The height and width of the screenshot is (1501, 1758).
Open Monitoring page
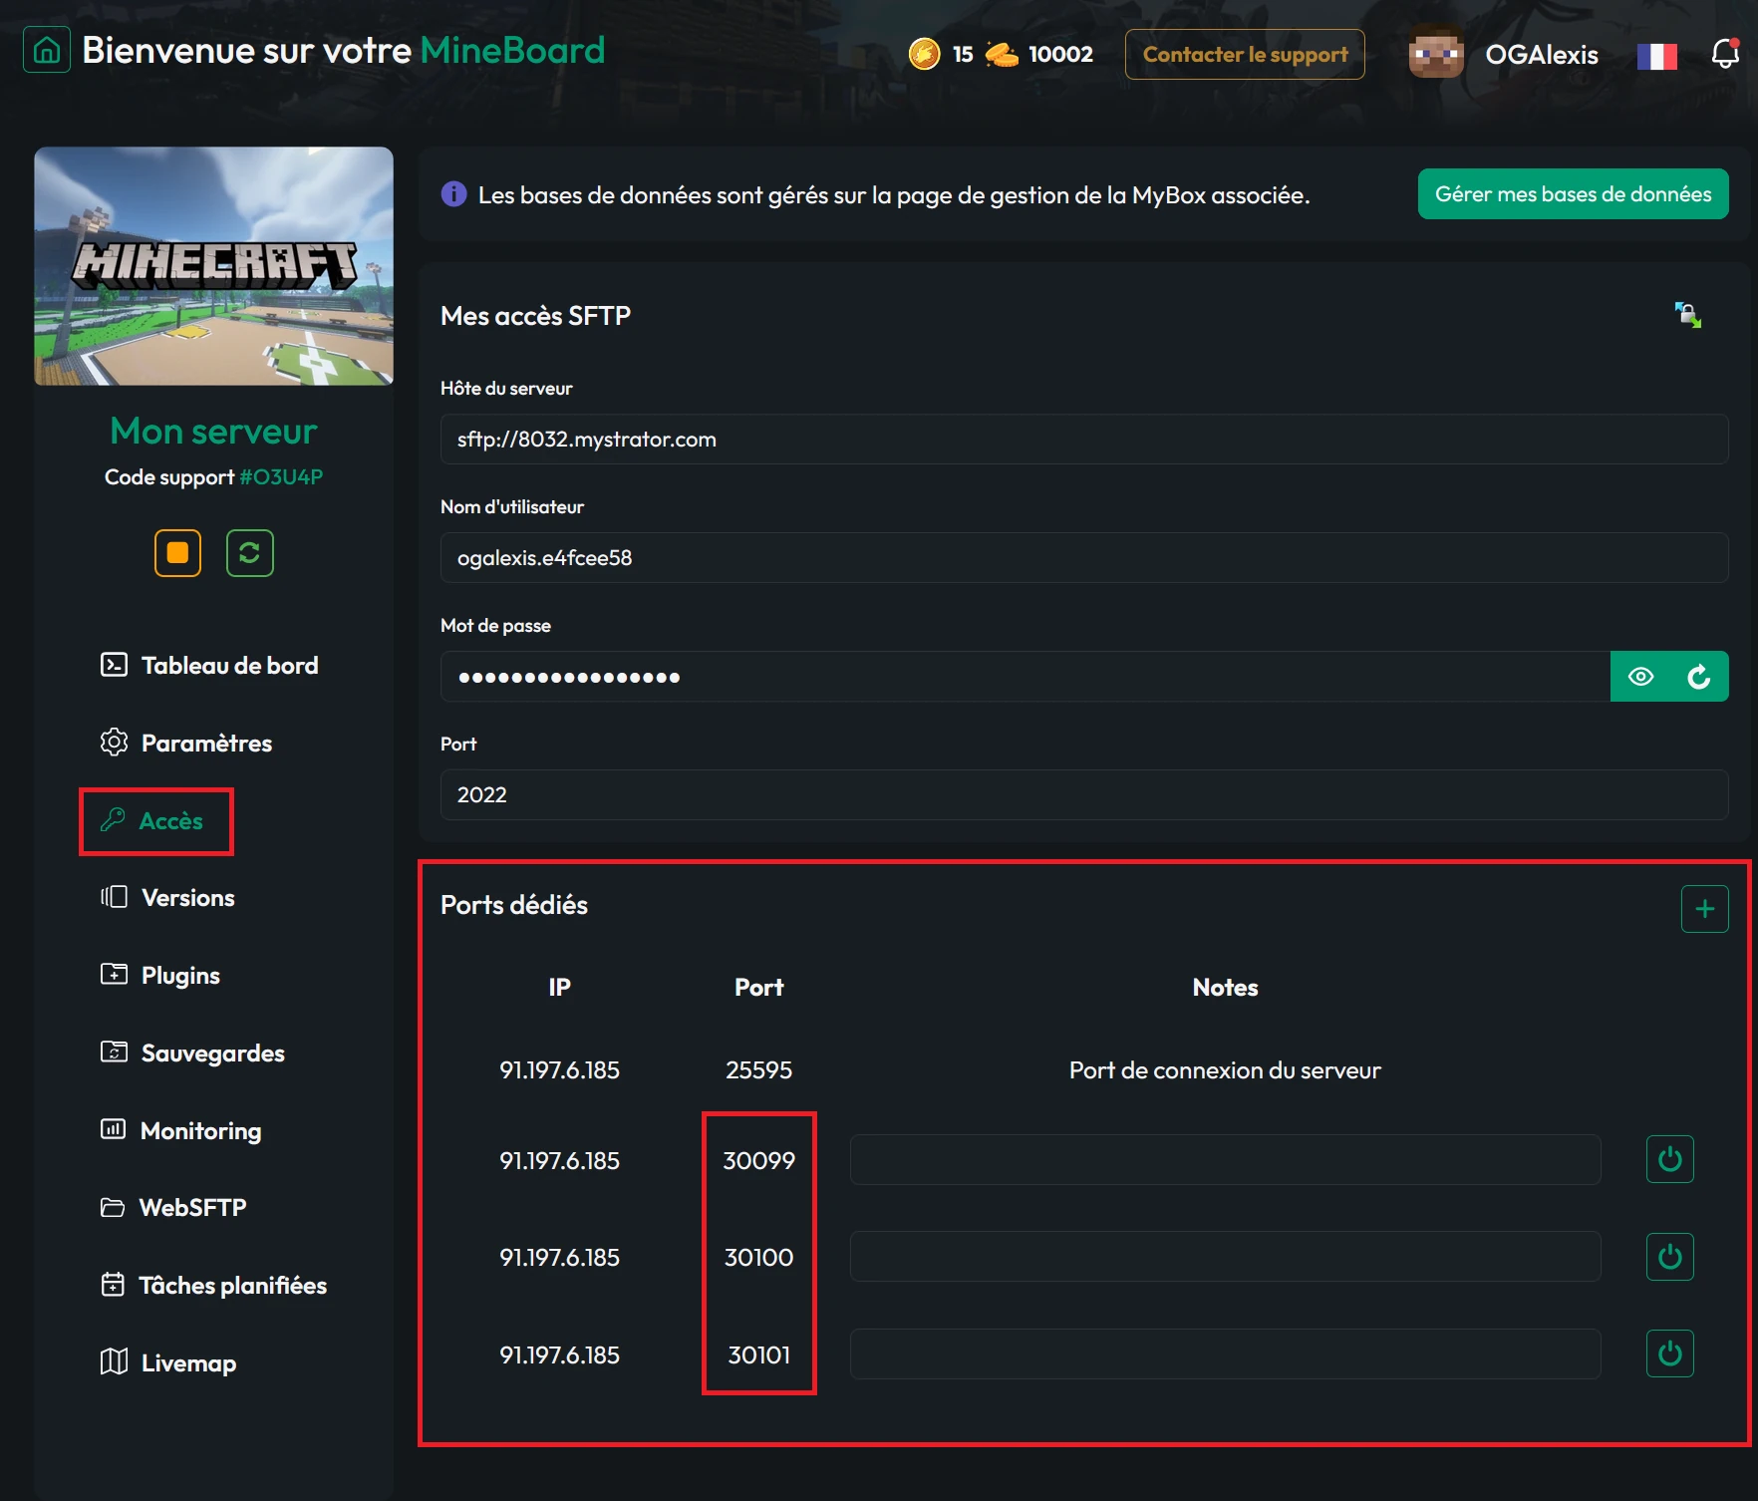point(180,1130)
